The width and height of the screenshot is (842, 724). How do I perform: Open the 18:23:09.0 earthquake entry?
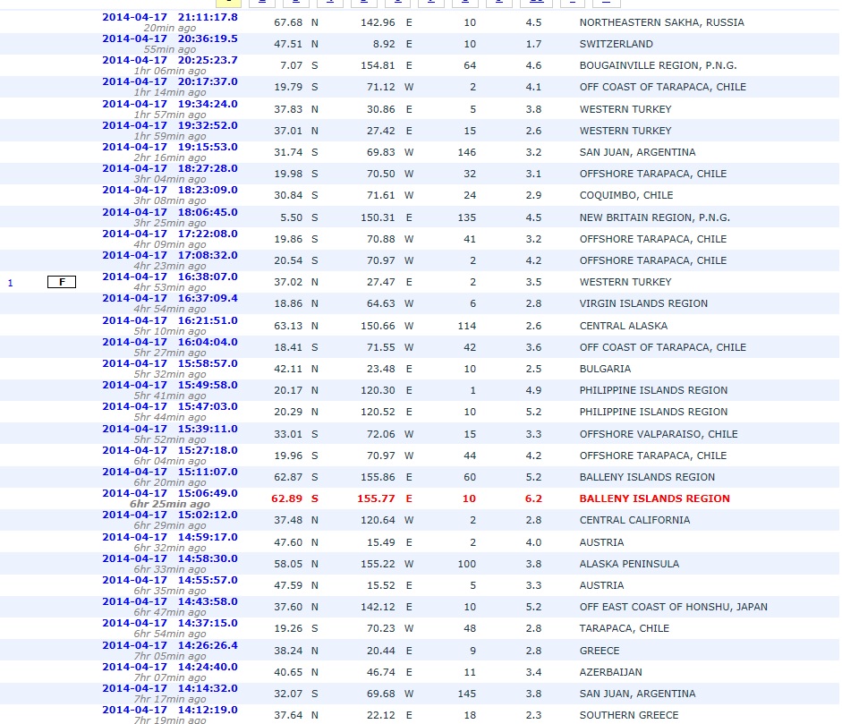coord(170,190)
